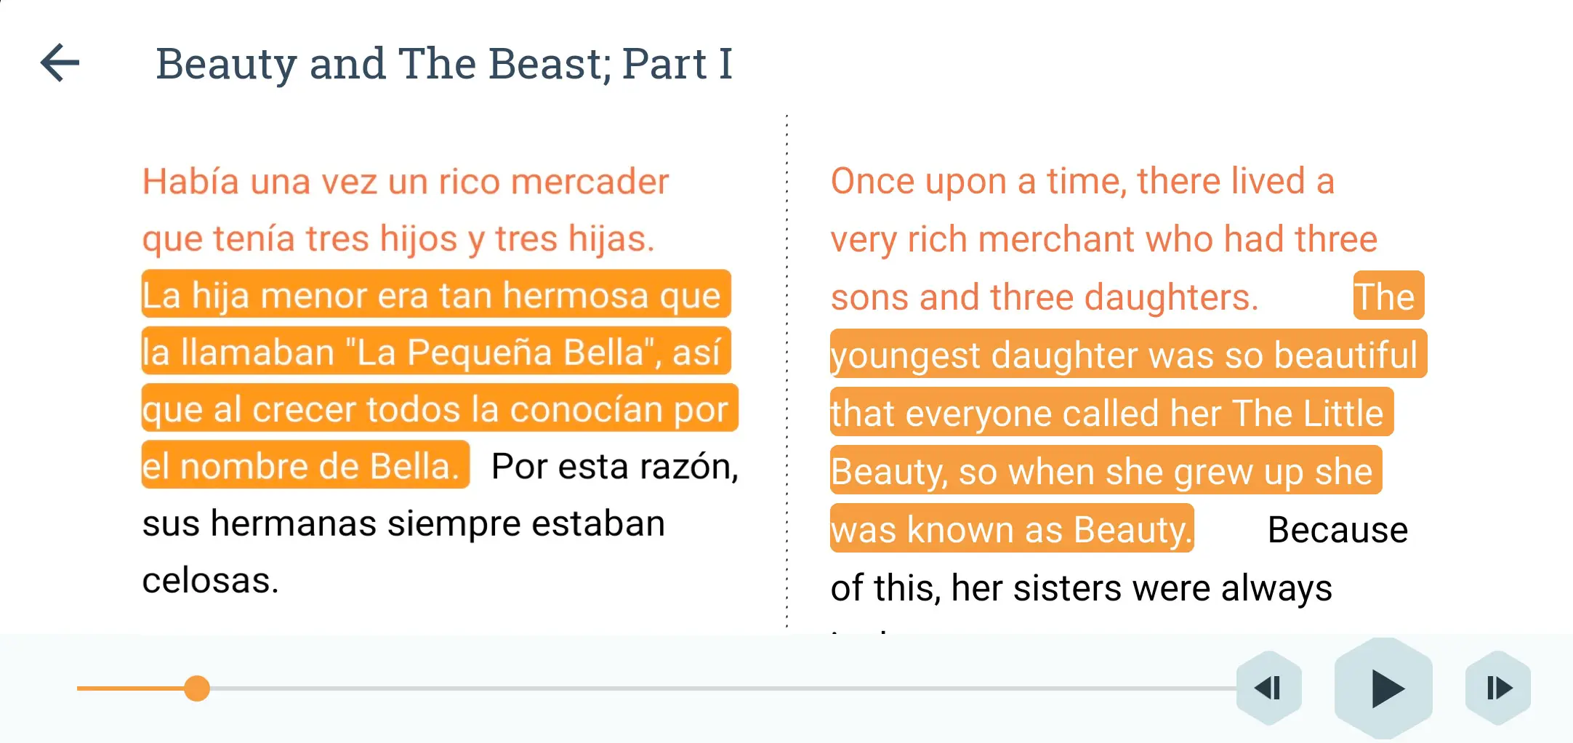Tap highlighted line 'la llamaban "La Pequeña Bella", así'
Image resolution: width=1573 pixels, height=743 pixels.
coord(436,351)
